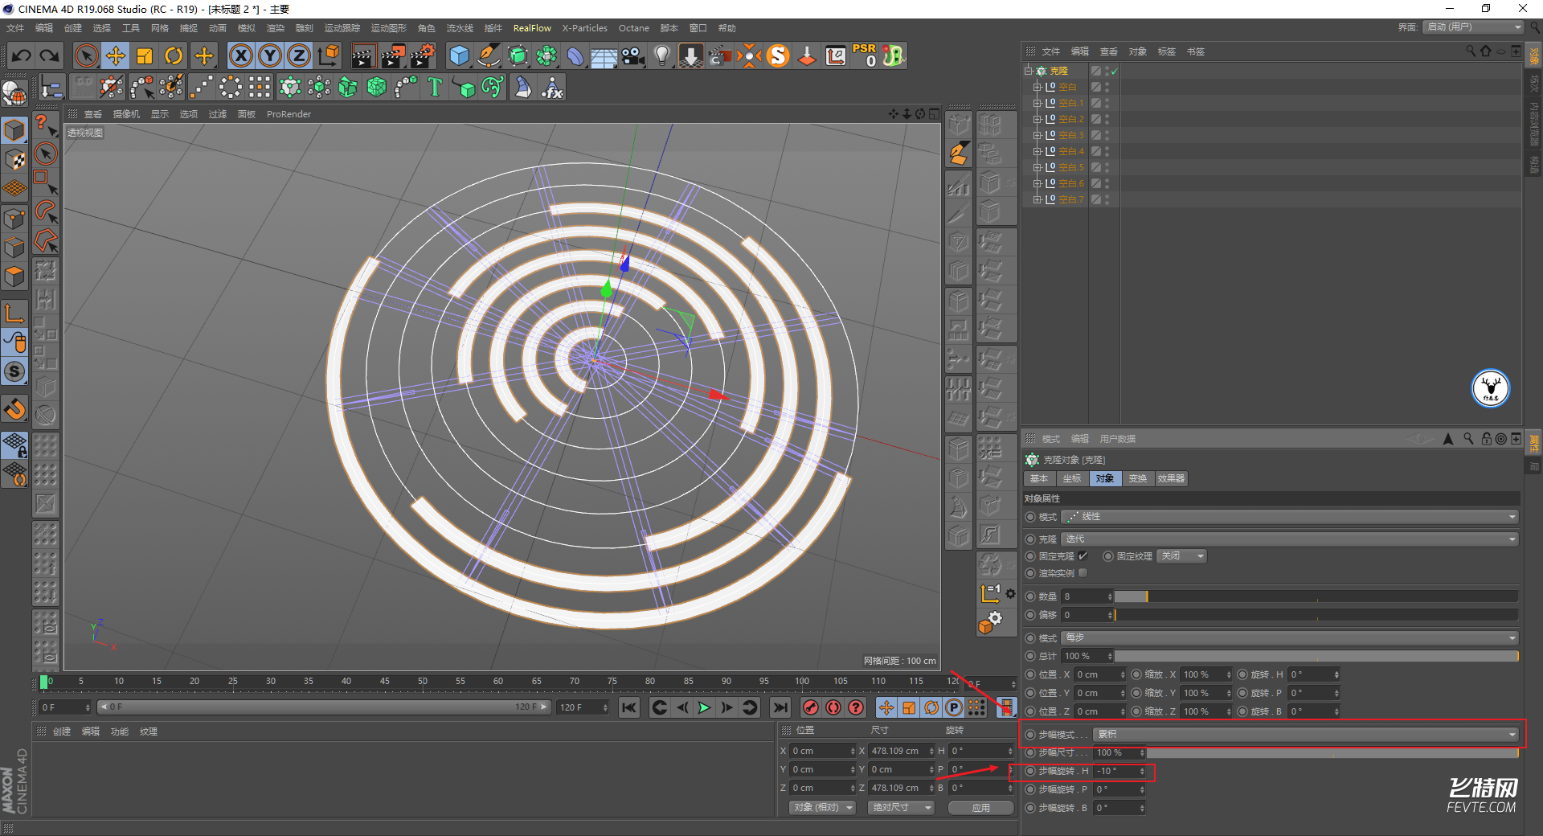The height and width of the screenshot is (836, 1543).
Task: Activate the Rotate tool
Action: (174, 55)
